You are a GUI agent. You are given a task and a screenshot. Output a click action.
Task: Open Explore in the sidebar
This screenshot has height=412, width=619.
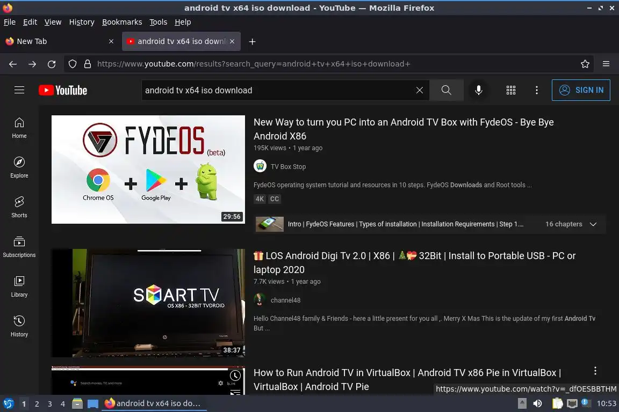[19, 167]
